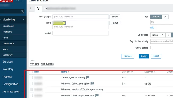Open Dashboard in the sidebar
173x98 pixels.
tap(8, 26)
